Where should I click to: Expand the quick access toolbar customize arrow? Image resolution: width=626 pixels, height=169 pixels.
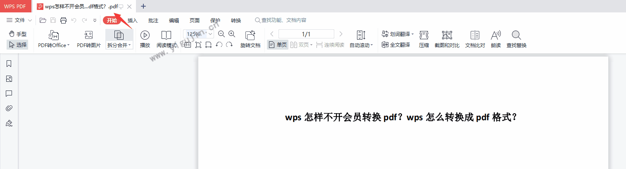95,20
